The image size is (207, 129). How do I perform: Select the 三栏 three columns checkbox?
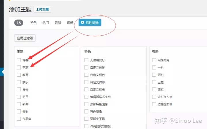coord(154,82)
